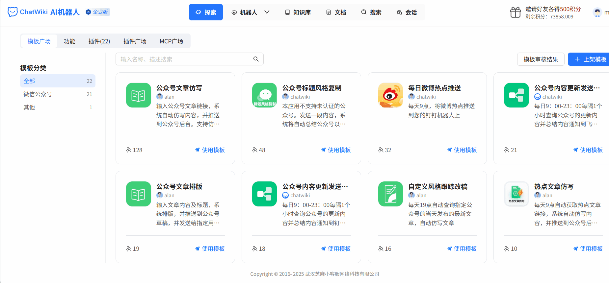Select the 全部 category
609x283 pixels.
[x=58, y=81]
